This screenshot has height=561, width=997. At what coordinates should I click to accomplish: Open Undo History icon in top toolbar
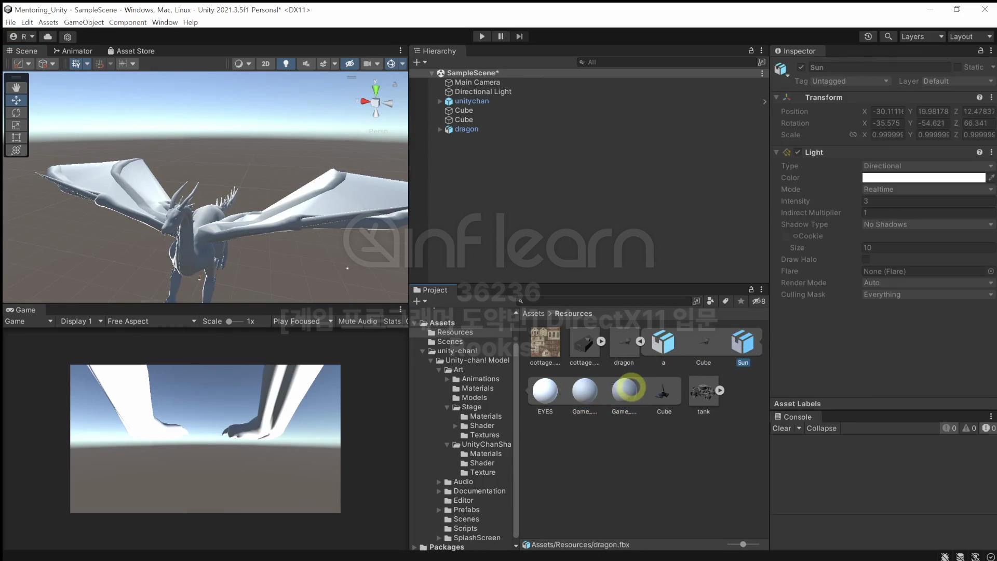click(x=868, y=36)
